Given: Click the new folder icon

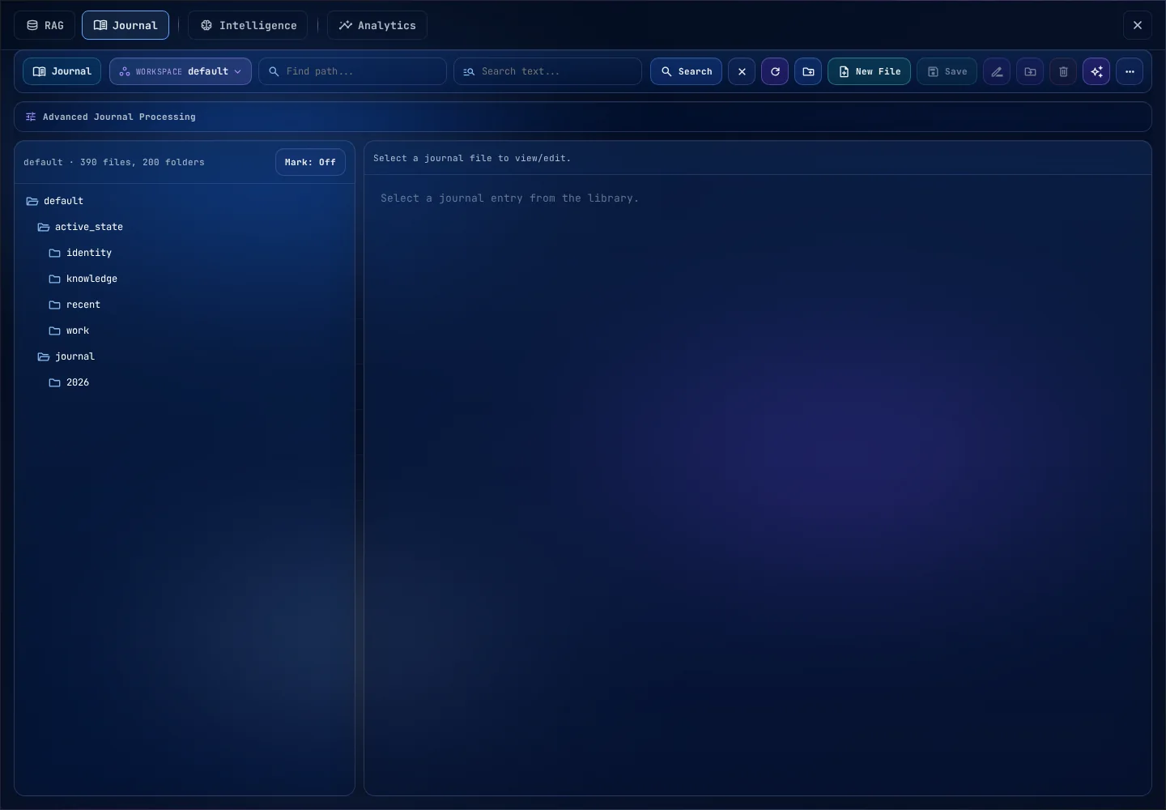Looking at the screenshot, I should point(808,71).
